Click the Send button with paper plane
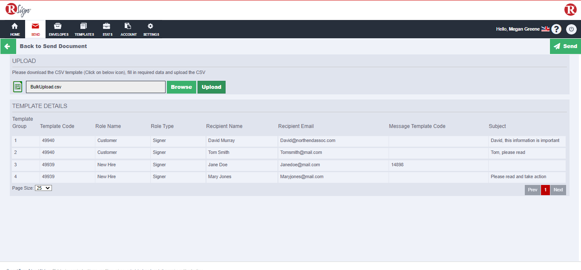Viewport: 581px width, 270px height. click(x=565, y=46)
